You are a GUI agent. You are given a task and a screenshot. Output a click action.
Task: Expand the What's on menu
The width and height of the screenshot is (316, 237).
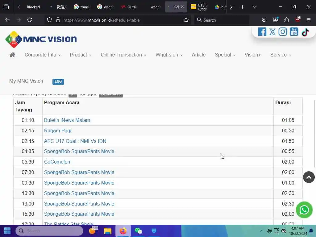point(169,55)
